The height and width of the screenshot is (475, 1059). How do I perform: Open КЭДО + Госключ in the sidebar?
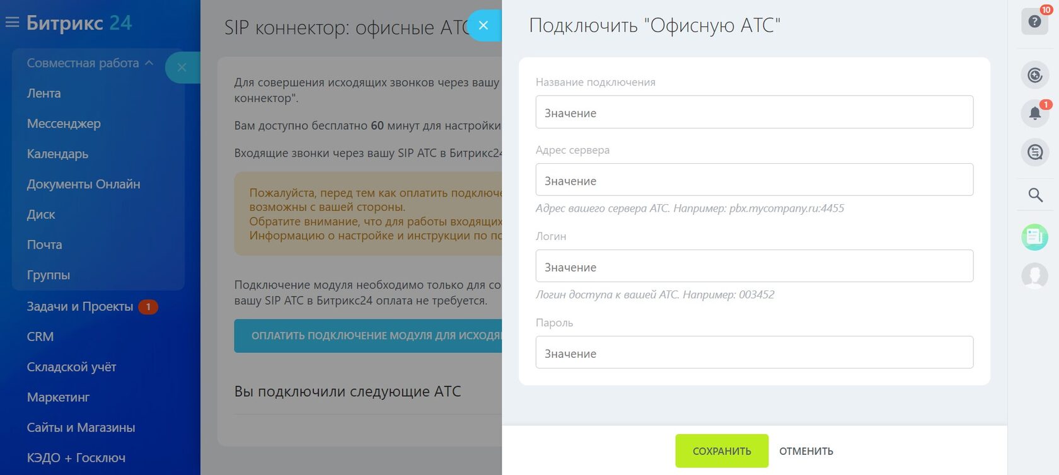point(76,457)
